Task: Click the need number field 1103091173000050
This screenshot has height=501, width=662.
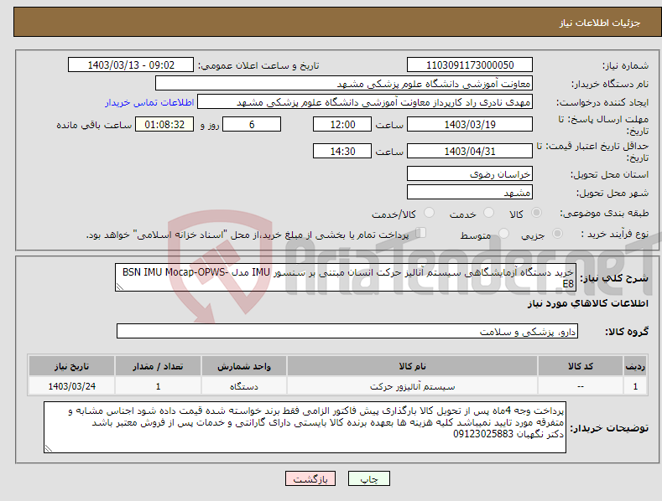Action: coord(470,65)
